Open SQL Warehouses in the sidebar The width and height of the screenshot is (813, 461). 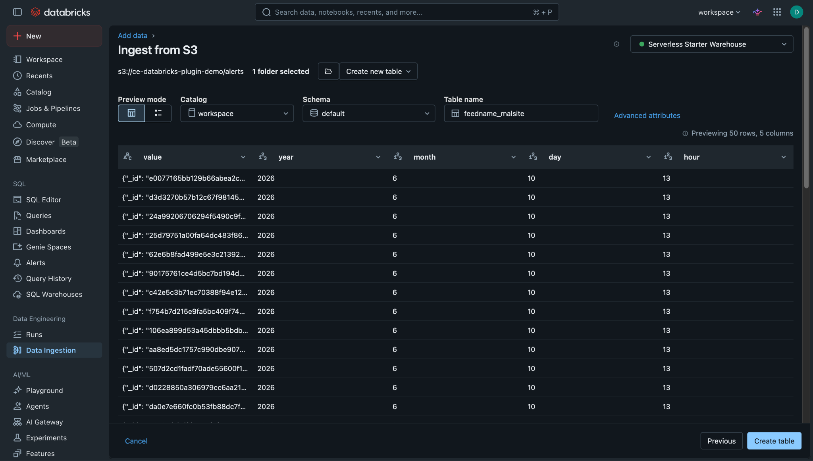54,295
